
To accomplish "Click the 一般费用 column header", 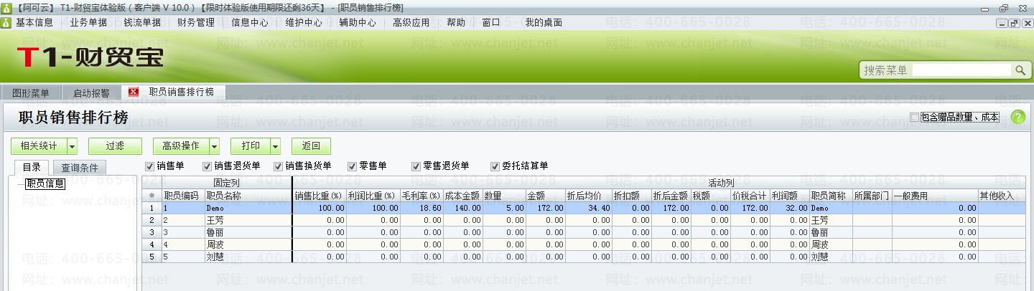I will (935, 195).
